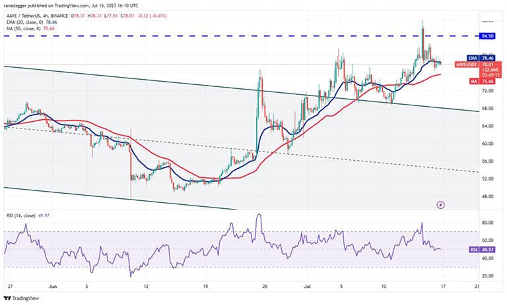This screenshot has width=507, height=305.
Task: Click the AAVEUSDT 78.01 current price tag
Action: click(x=479, y=65)
